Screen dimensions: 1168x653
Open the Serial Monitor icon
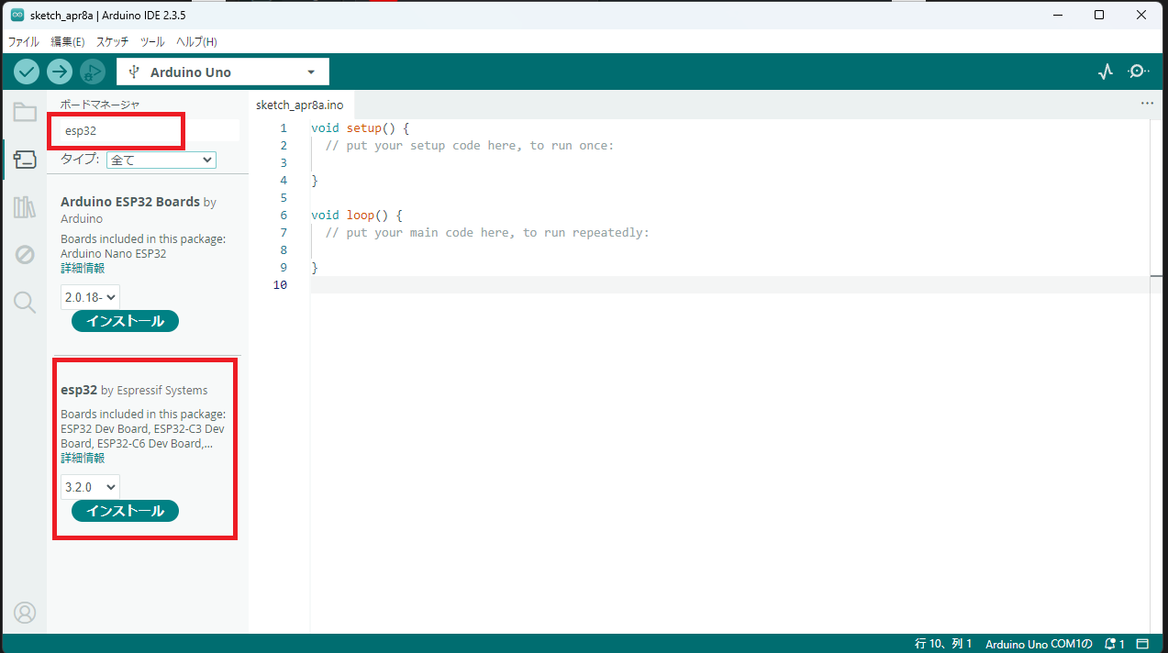tap(1138, 71)
